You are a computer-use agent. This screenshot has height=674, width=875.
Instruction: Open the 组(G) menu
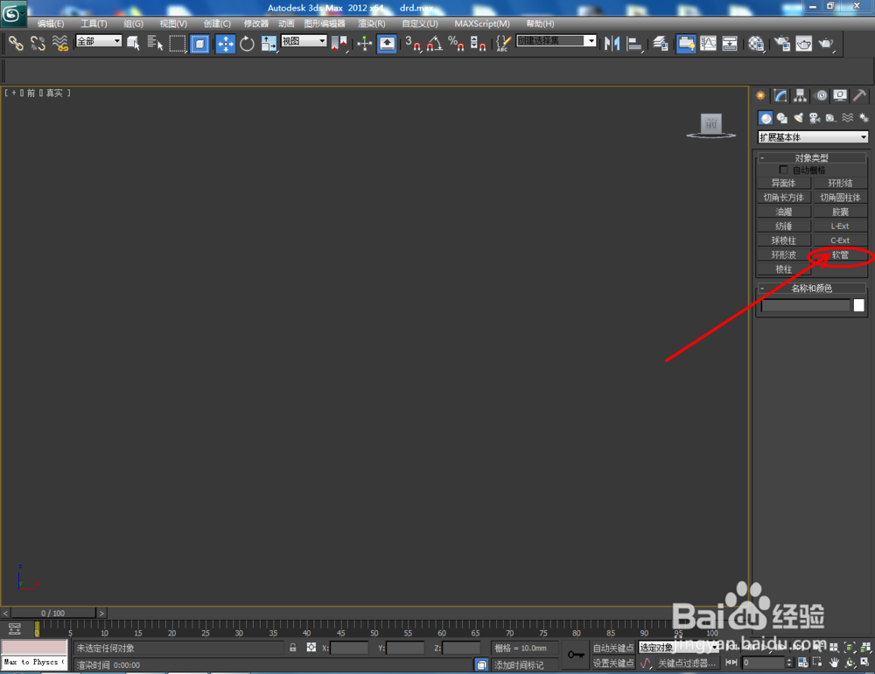tap(133, 24)
